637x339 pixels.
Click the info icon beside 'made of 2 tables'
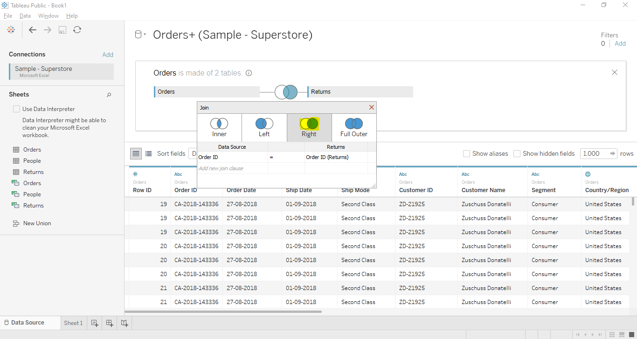pyautogui.click(x=249, y=73)
